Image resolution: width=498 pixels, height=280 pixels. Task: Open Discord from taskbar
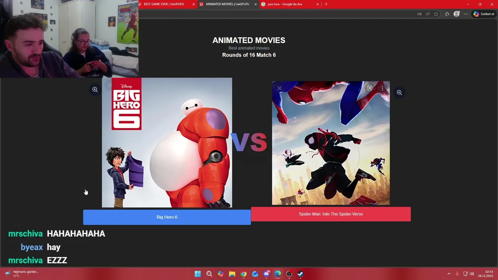pos(267,274)
